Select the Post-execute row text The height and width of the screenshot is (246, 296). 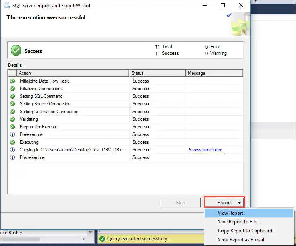click(x=32, y=157)
